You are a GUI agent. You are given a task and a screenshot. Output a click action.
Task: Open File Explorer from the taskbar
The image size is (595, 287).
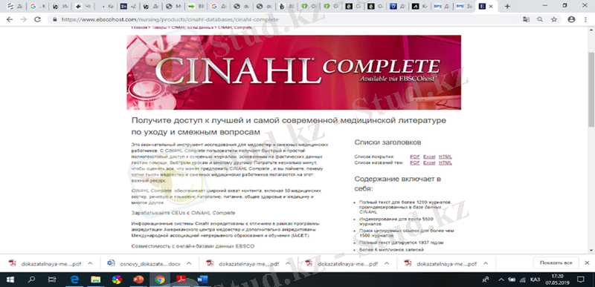click(x=96, y=280)
